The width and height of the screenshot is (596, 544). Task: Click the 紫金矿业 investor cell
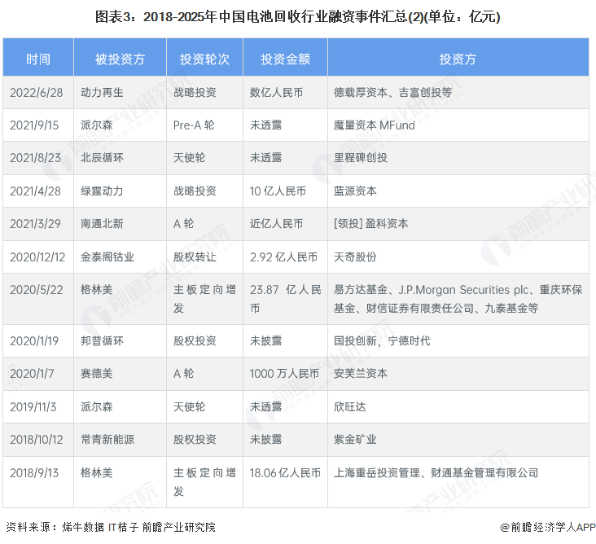458,440
